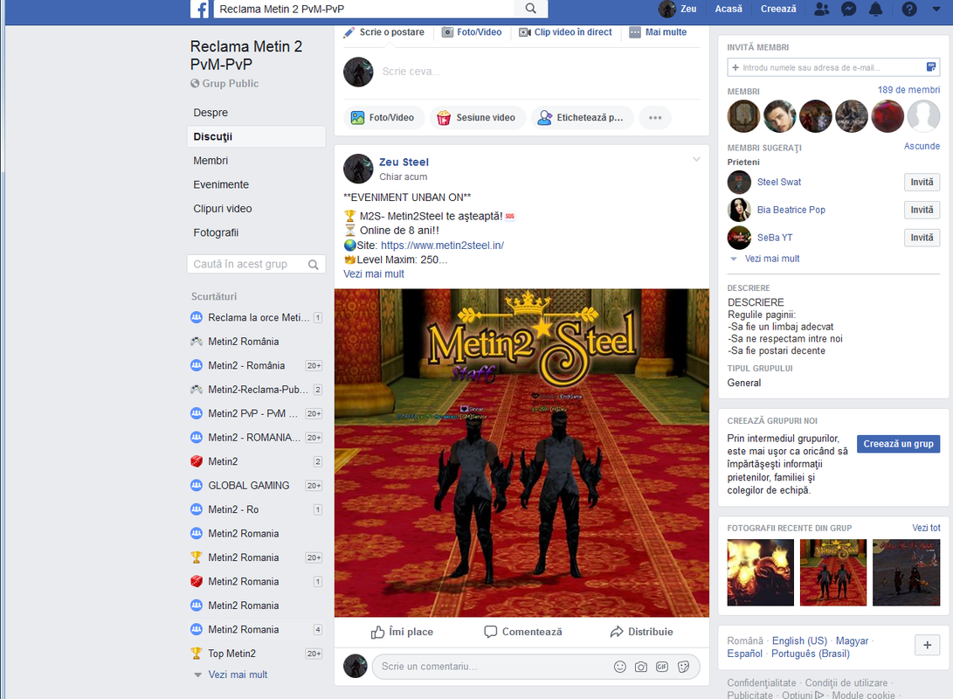Expand the account dropdown arrow in top bar
The width and height of the screenshot is (953, 699).
click(936, 9)
